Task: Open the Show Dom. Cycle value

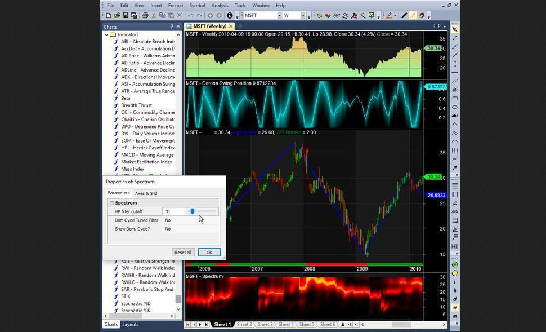Action: pyautogui.click(x=191, y=229)
